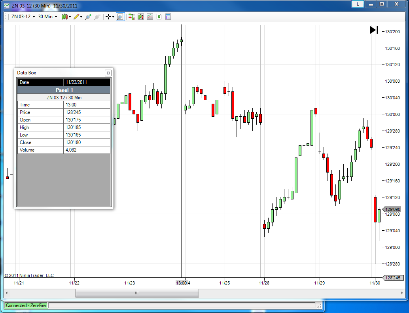Click the L link button in title bar

coord(358,4)
